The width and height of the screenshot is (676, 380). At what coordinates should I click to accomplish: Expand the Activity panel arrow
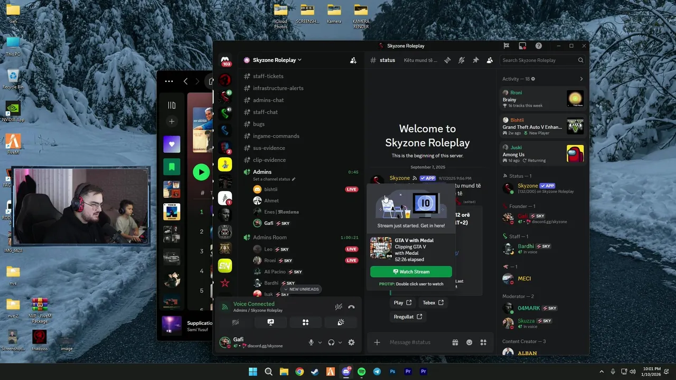[x=581, y=79]
